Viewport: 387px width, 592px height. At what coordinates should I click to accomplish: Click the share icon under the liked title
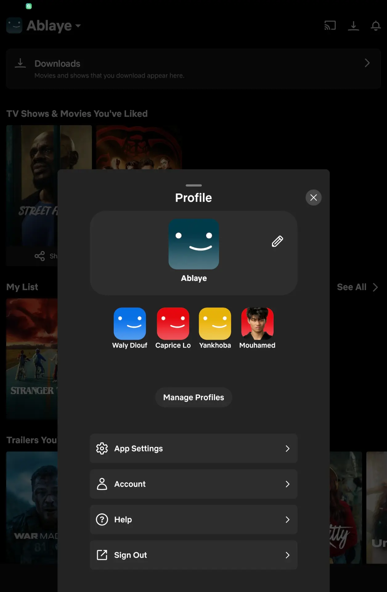(x=40, y=256)
